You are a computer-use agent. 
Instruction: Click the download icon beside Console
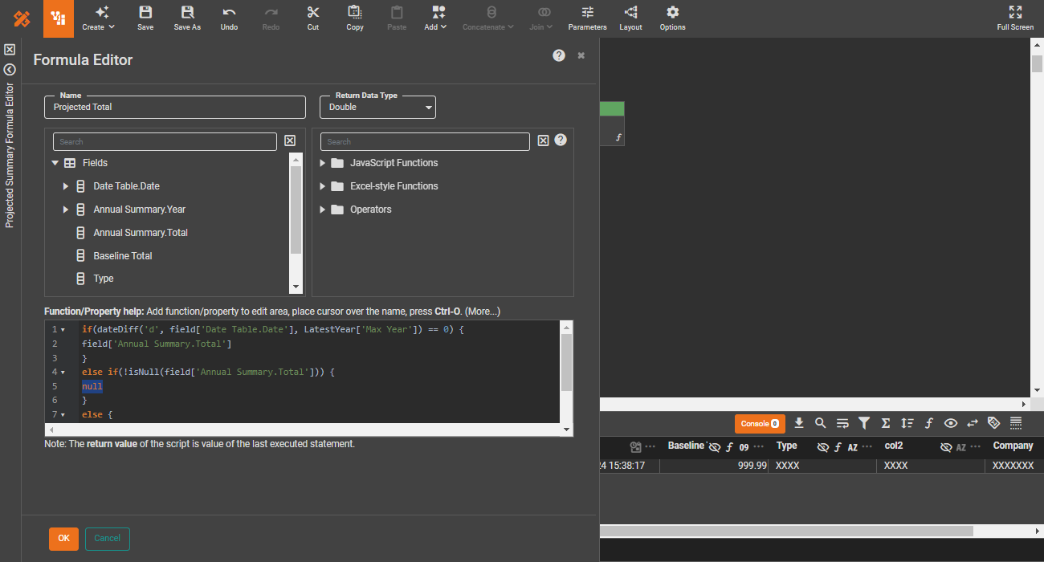coord(799,423)
